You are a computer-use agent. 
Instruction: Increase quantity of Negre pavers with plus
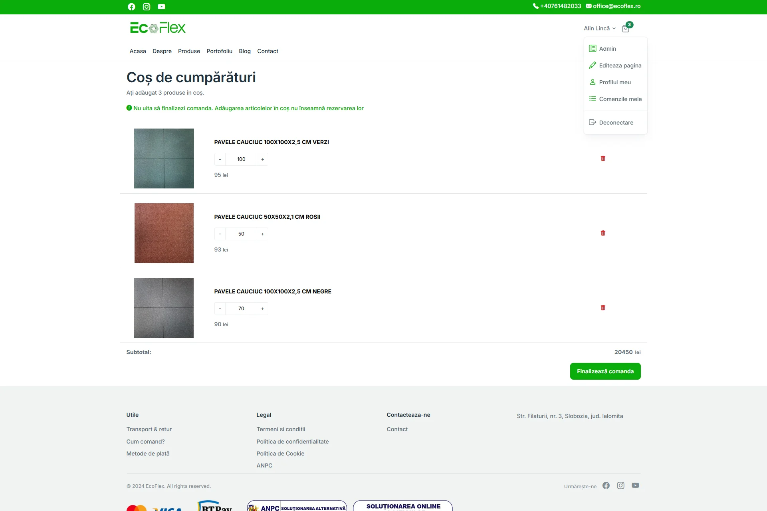262,309
